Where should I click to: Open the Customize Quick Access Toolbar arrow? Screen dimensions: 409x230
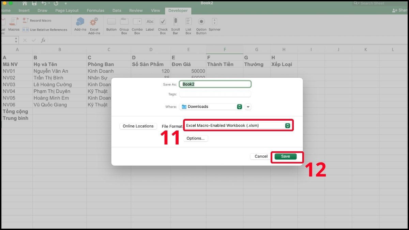pos(65,3)
